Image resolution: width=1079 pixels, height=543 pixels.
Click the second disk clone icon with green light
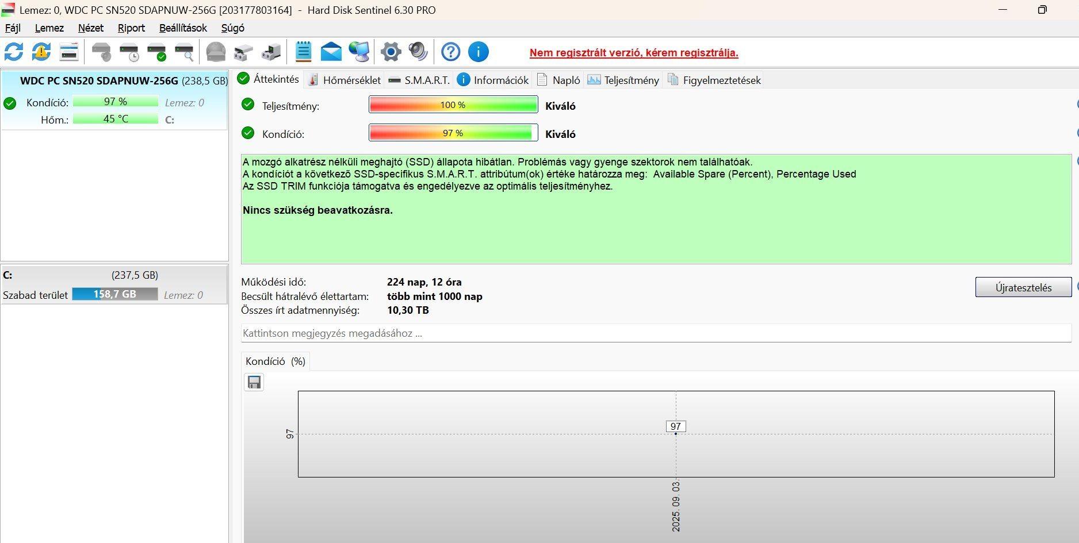(271, 52)
